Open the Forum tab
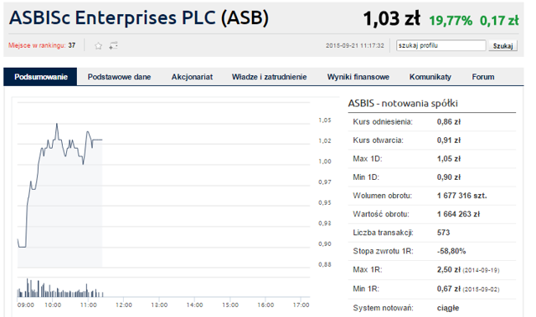This screenshot has height=317, width=536. pos(483,77)
